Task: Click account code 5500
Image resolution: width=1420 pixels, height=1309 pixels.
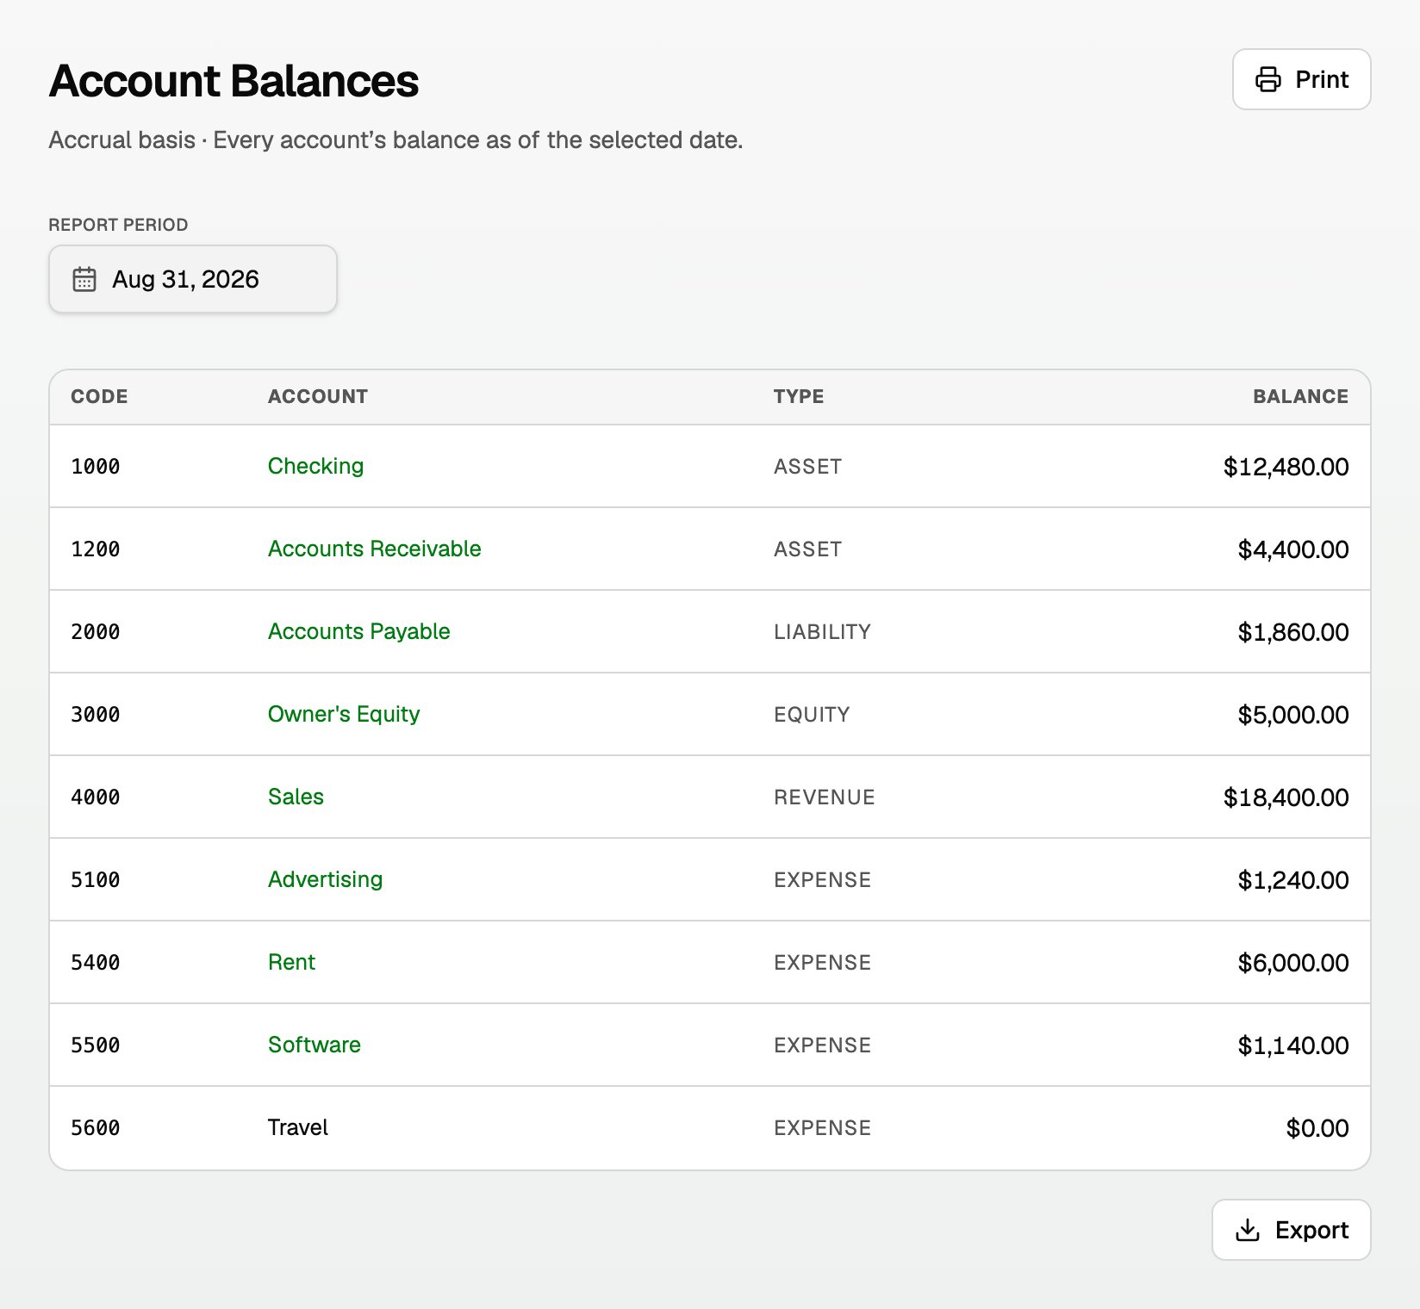Action: click(x=95, y=1045)
